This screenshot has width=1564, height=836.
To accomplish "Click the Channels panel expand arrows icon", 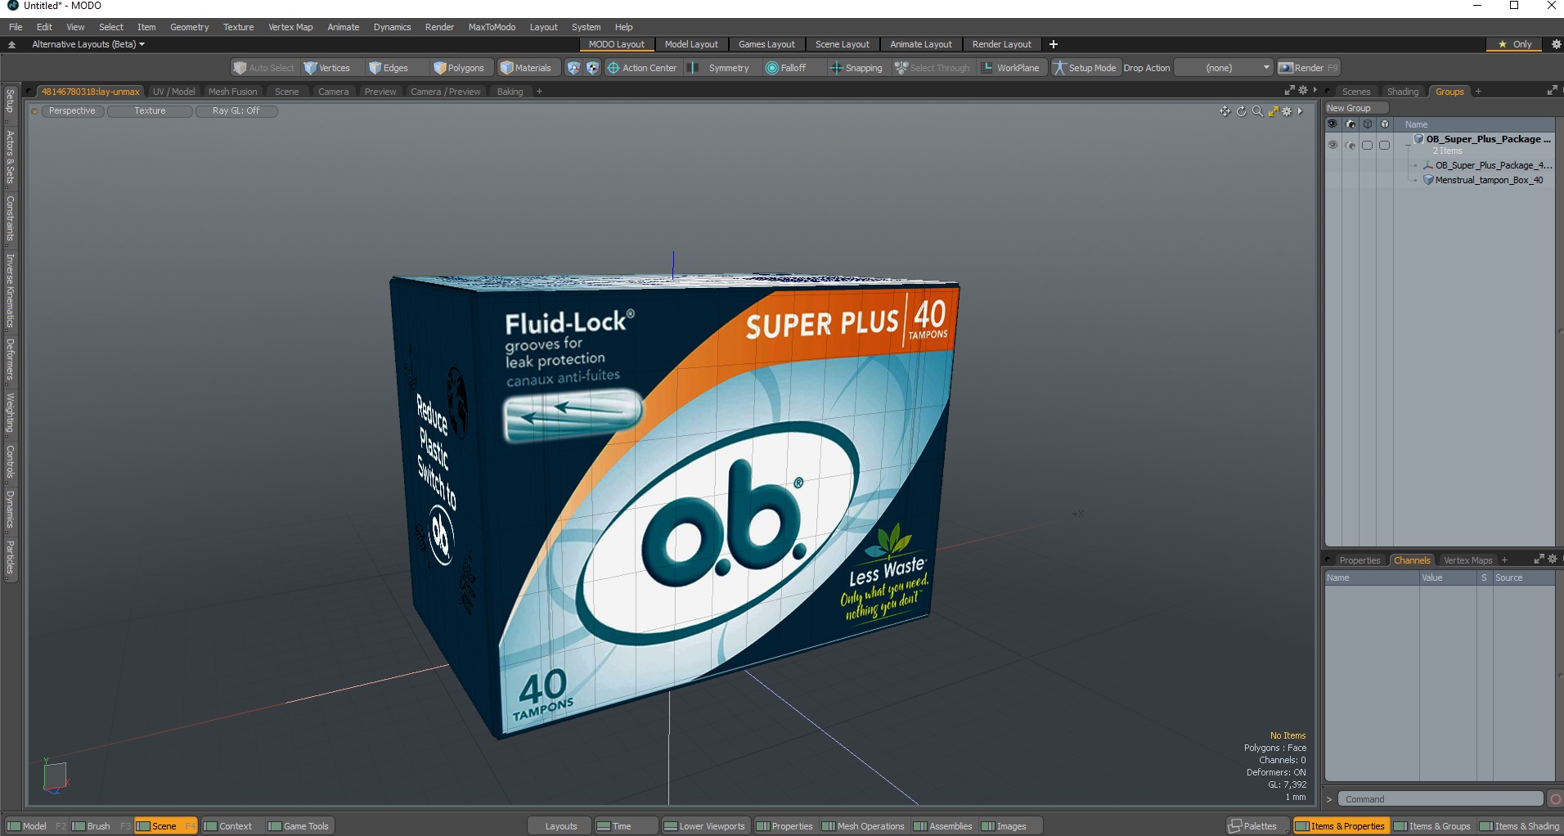I will [x=1539, y=560].
